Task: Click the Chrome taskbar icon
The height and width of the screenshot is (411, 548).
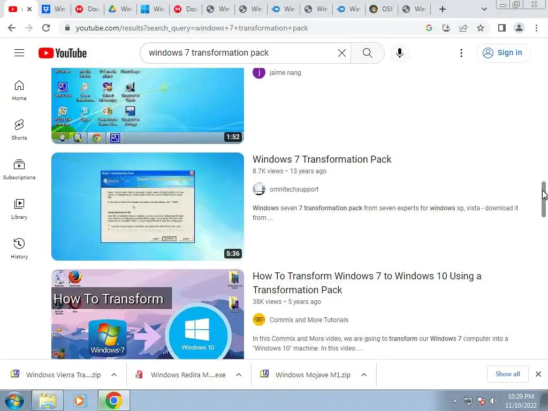Action: point(113,400)
